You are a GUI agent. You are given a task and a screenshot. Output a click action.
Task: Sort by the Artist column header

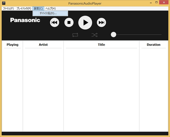43,45
